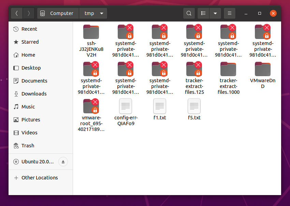Viewport: 290px width, 206px height.
Task: Open the Downloads folder in sidebar
Action: point(34,94)
